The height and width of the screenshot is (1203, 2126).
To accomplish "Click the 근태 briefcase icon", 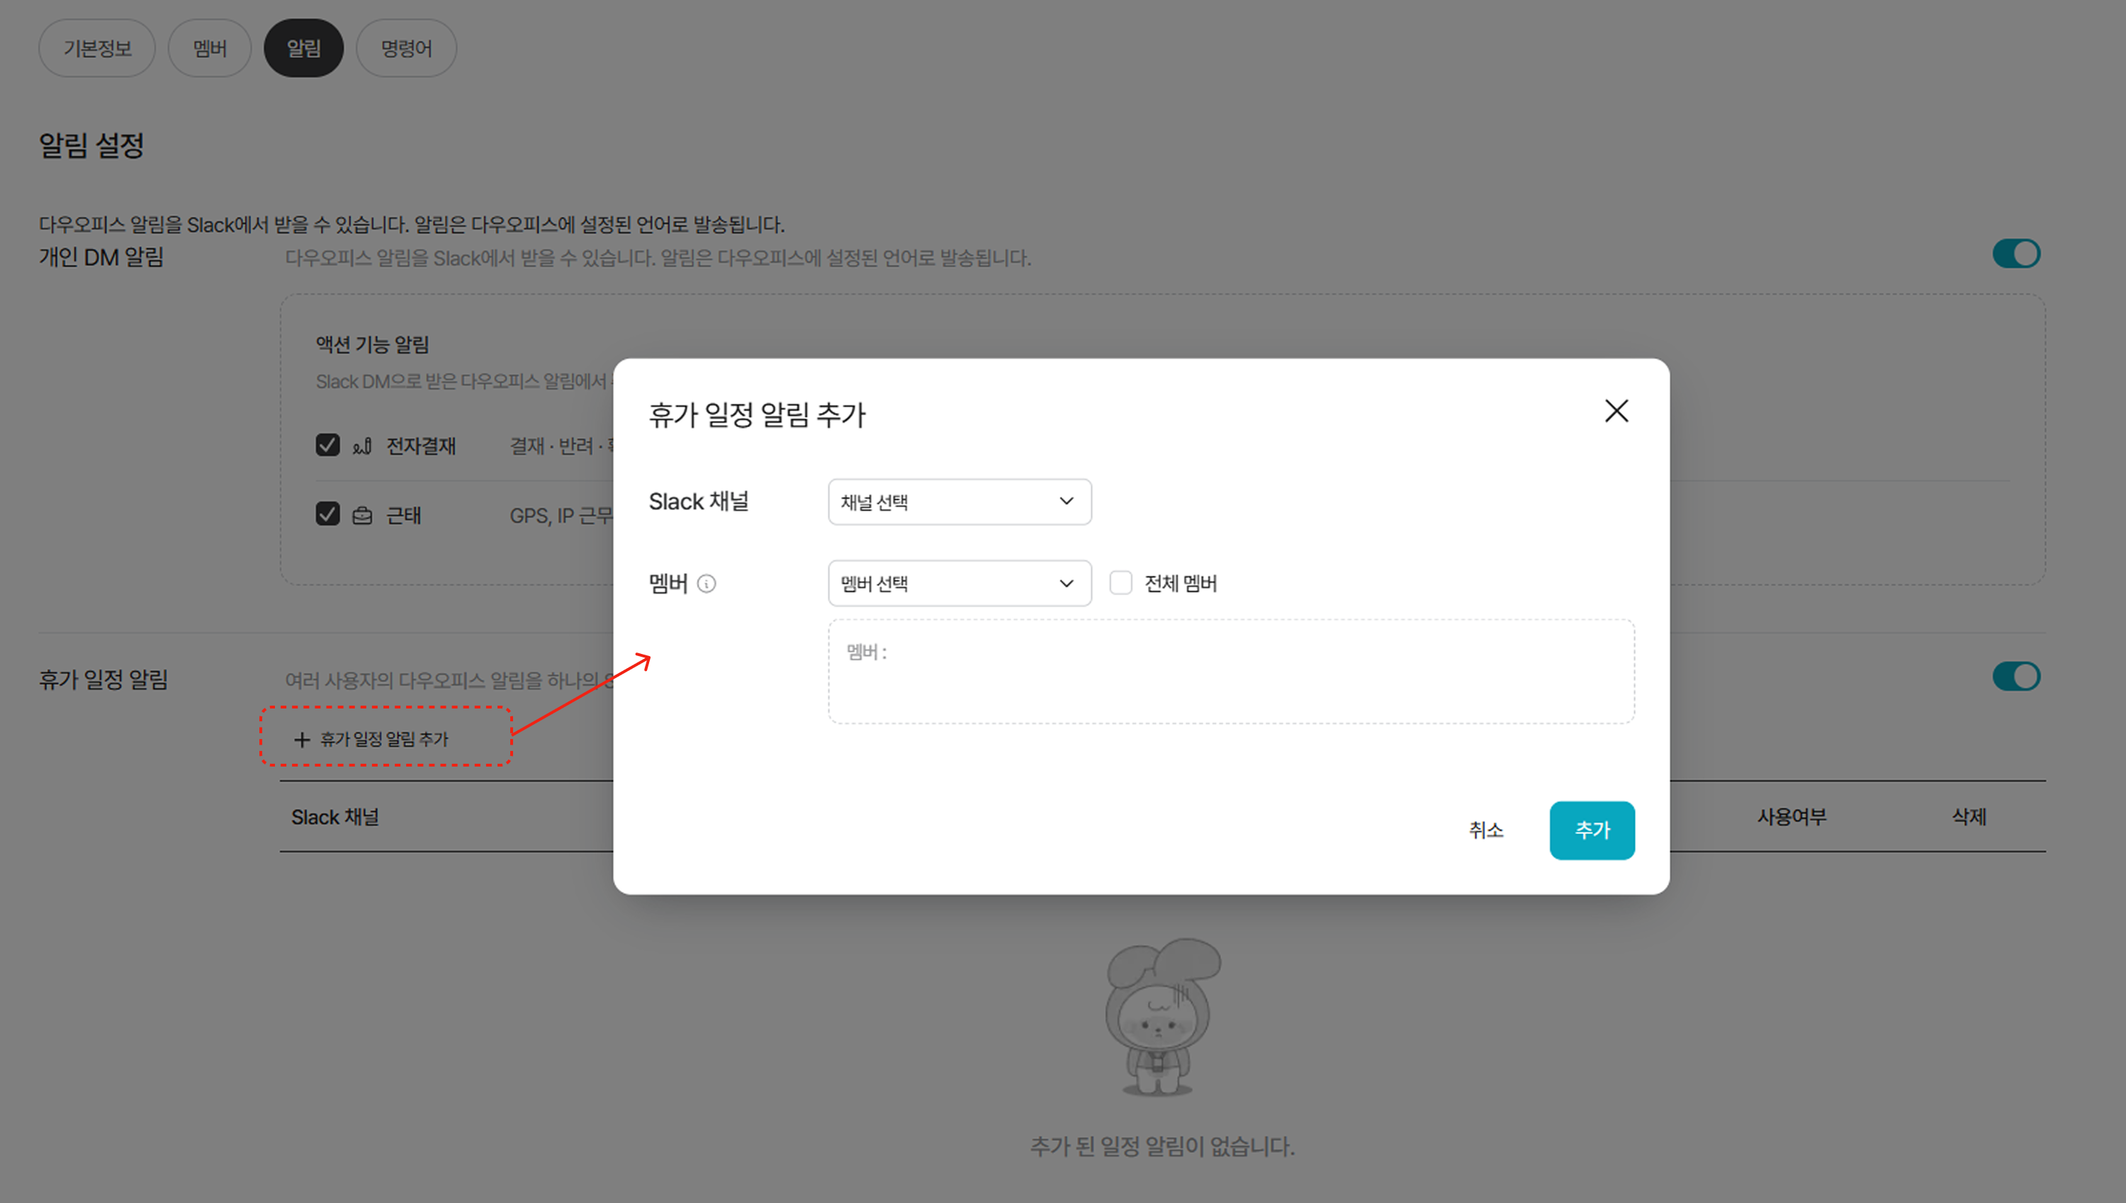I will point(362,516).
